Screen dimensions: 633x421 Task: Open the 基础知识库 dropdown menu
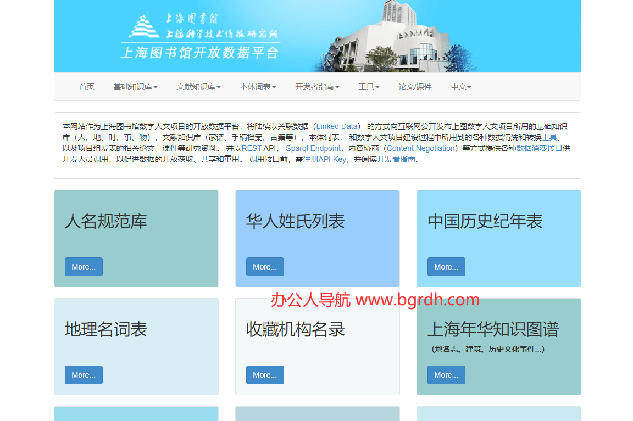click(135, 86)
